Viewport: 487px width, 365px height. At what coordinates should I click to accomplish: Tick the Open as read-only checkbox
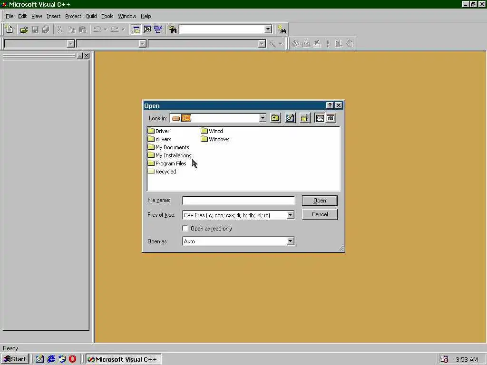coord(185,229)
